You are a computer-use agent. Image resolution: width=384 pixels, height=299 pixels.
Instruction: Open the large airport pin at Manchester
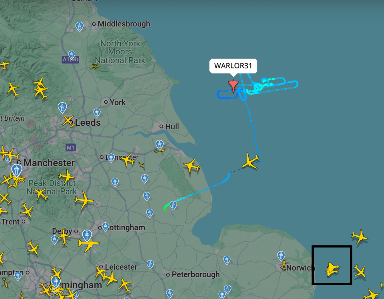(x=17, y=170)
